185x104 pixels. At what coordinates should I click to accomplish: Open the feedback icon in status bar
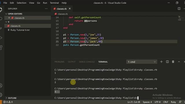click(x=180, y=102)
